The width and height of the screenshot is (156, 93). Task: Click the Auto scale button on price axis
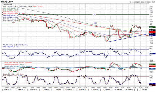point(151,43)
